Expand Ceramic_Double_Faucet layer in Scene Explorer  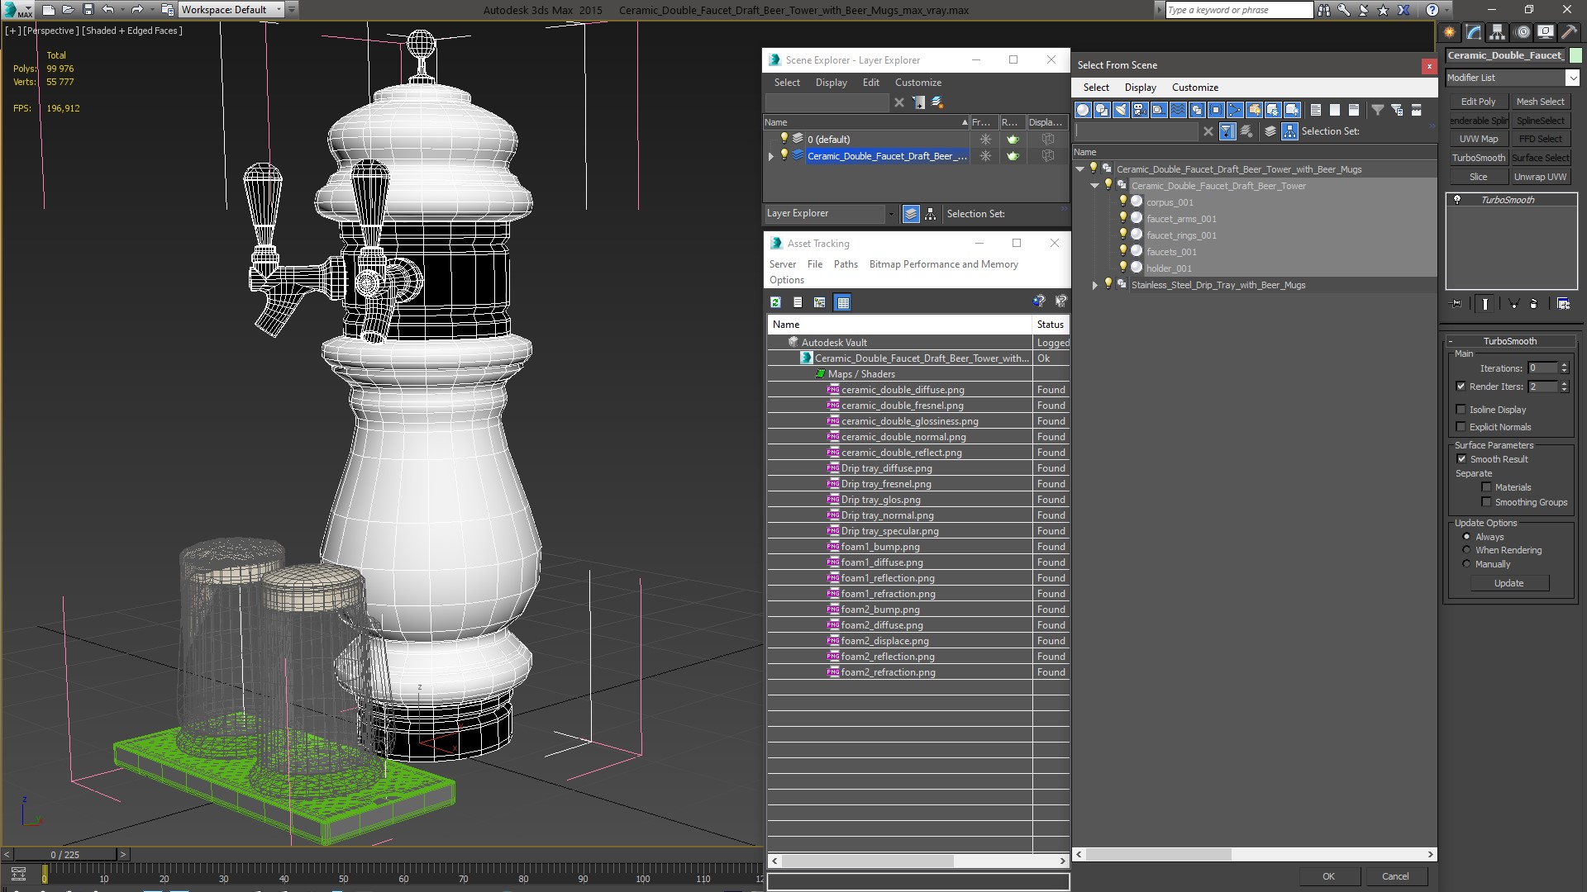(771, 156)
